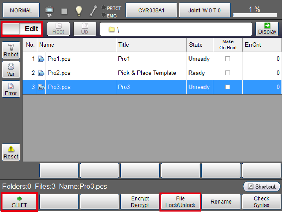Open the Shortcut button

point(261,187)
